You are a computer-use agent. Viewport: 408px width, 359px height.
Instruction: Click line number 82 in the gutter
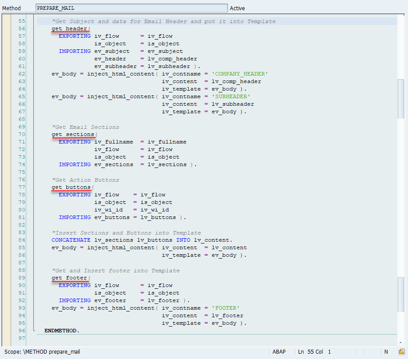tap(22, 225)
